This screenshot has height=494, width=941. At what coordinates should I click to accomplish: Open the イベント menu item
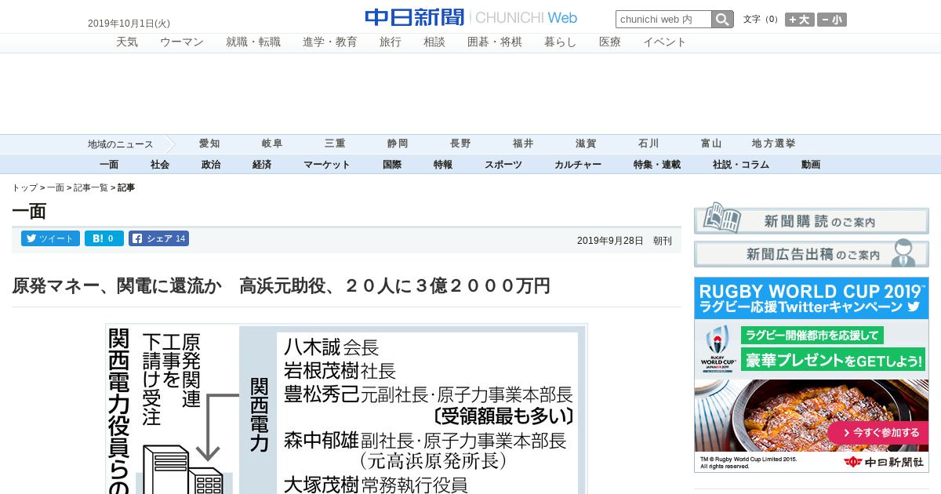point(665,42)
